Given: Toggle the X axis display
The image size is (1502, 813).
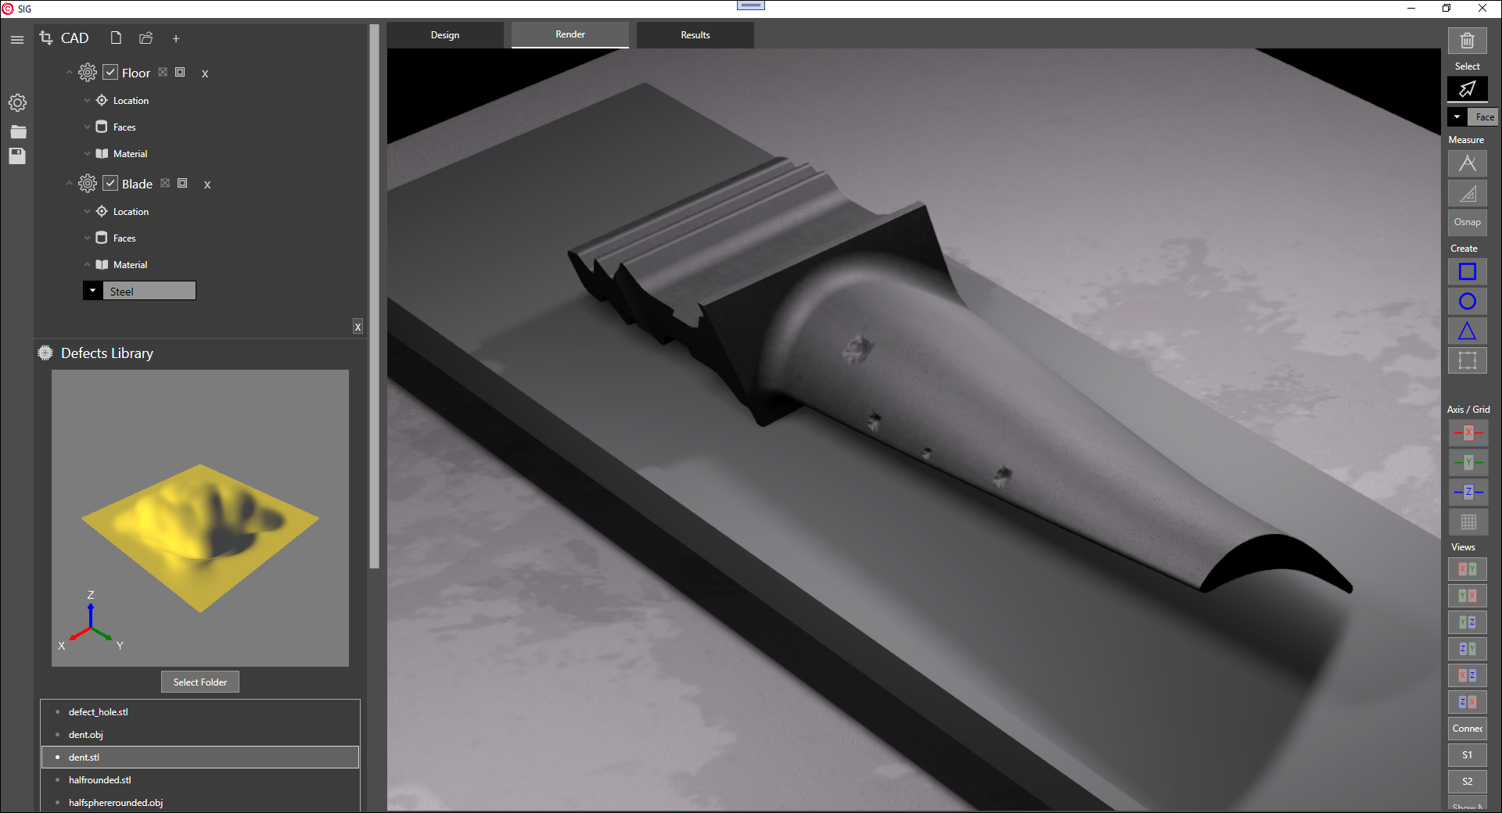Looking at the screenshot, I should [x=1468, y=433].
